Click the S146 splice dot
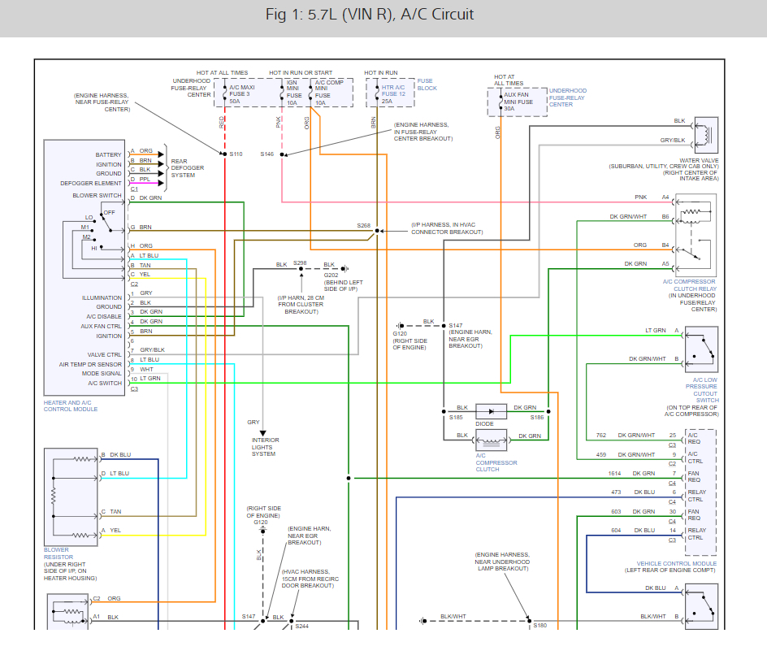The width and height of the screenshot is (767, 655). [282, 154]
